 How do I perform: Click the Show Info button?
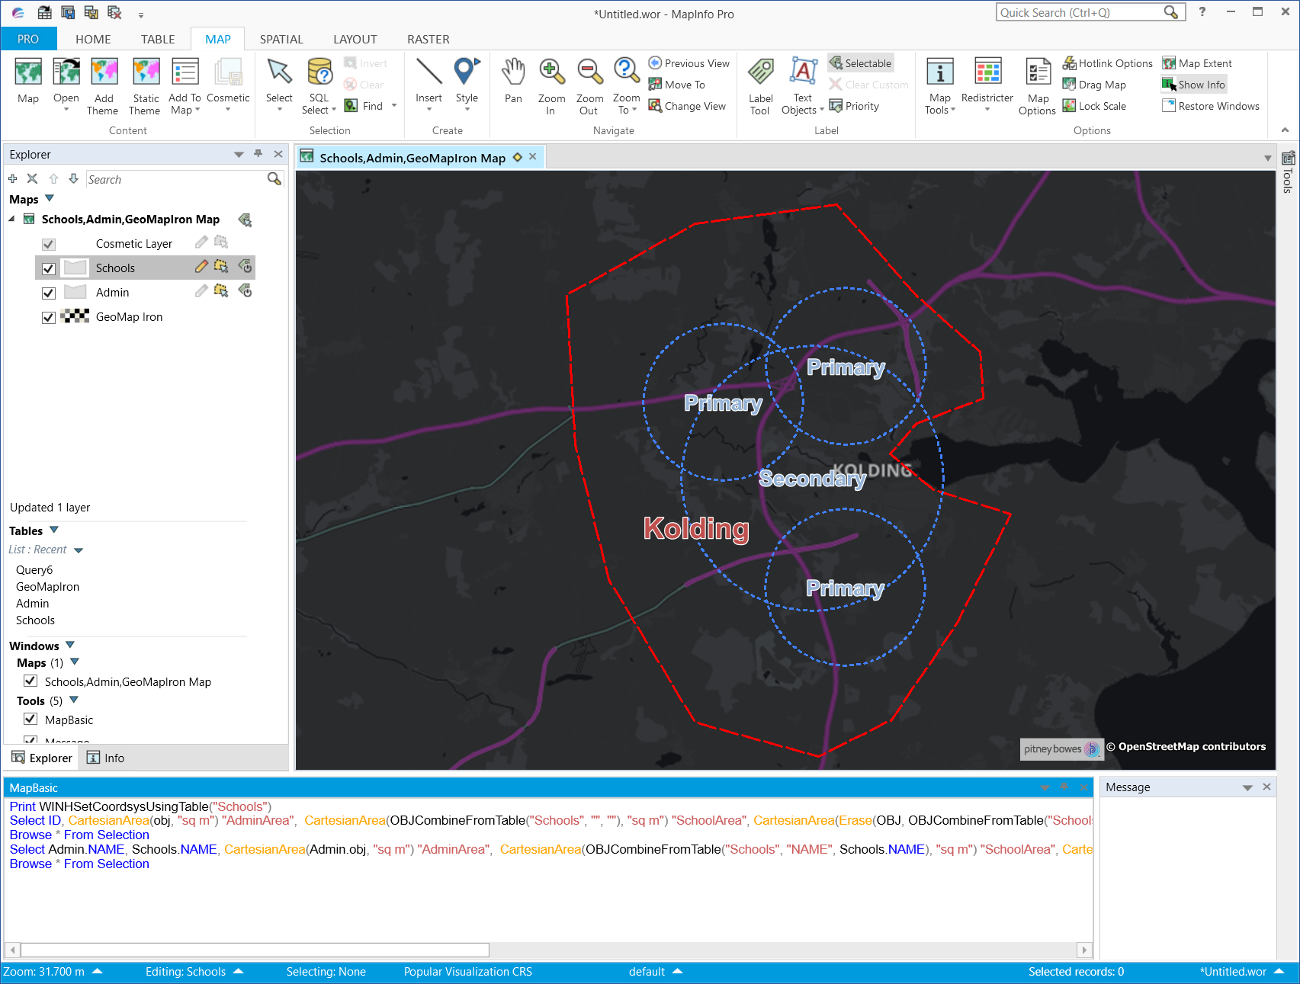(x=1194, y=85)
